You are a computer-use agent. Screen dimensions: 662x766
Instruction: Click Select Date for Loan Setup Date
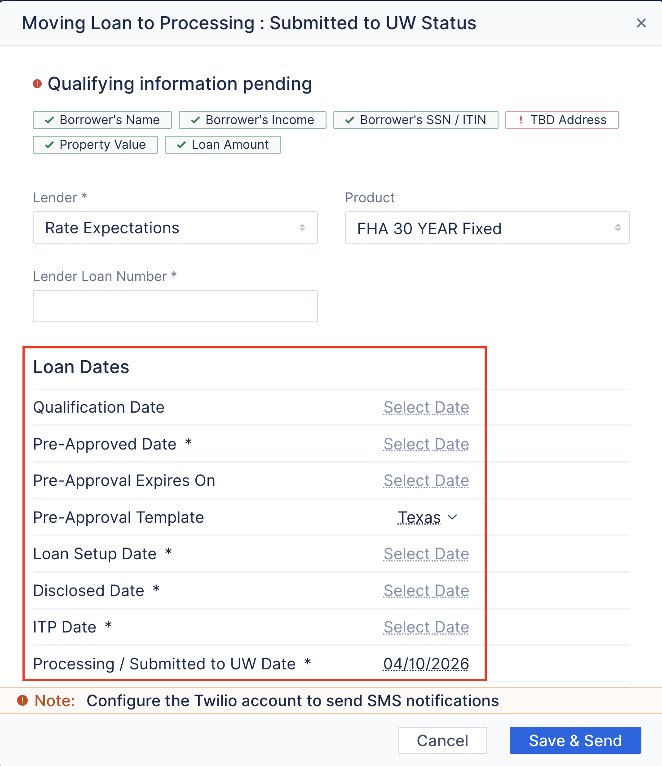point(426,554)
